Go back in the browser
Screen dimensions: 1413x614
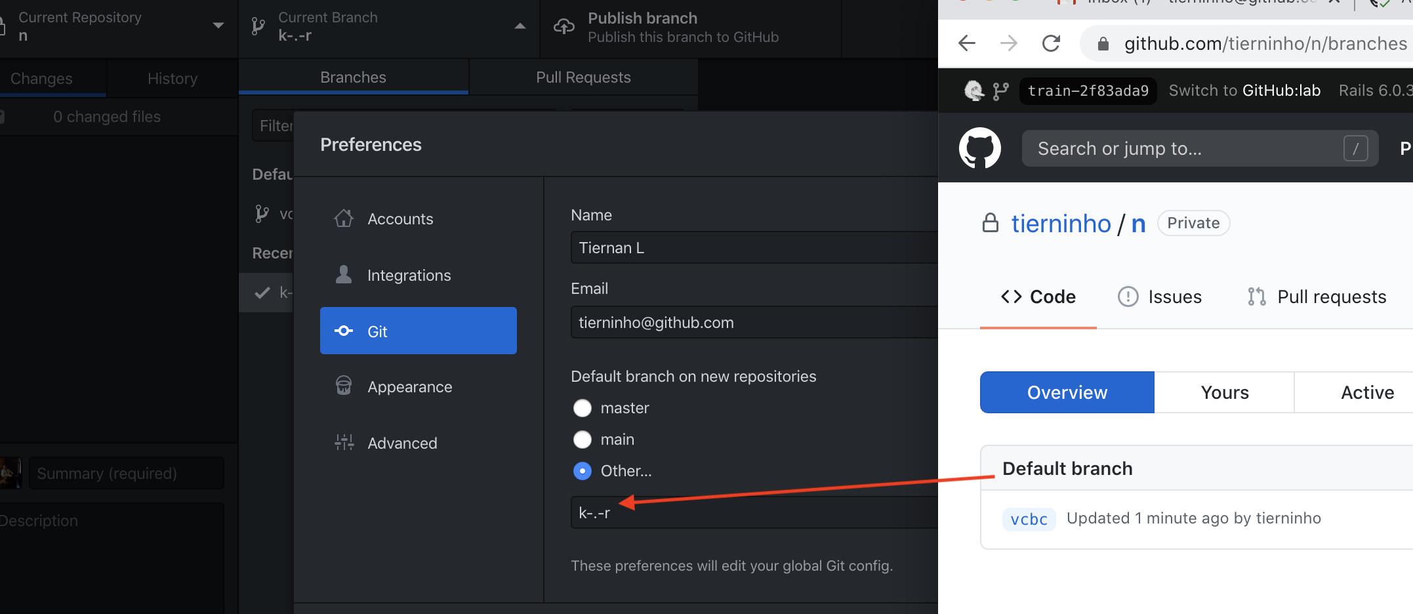(967, 43)
